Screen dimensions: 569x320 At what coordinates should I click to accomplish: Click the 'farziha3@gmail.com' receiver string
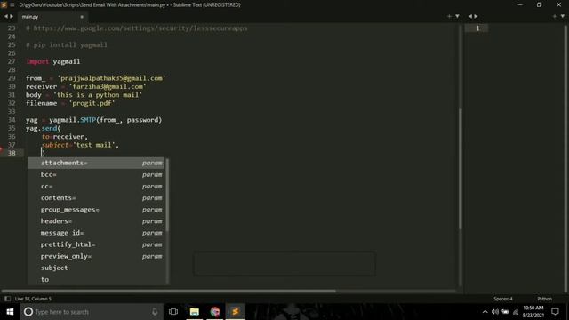tap(108, 86)
